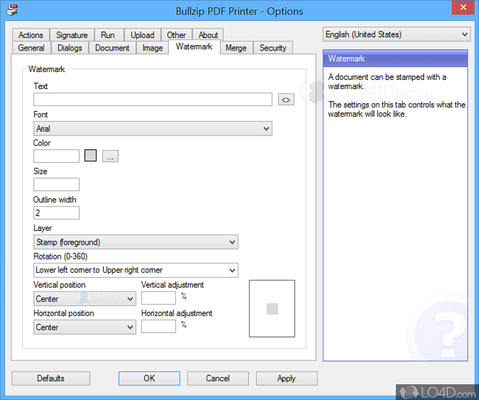Confirm with the OK button
Screen dimensions: 479x400
click(149, 378)
